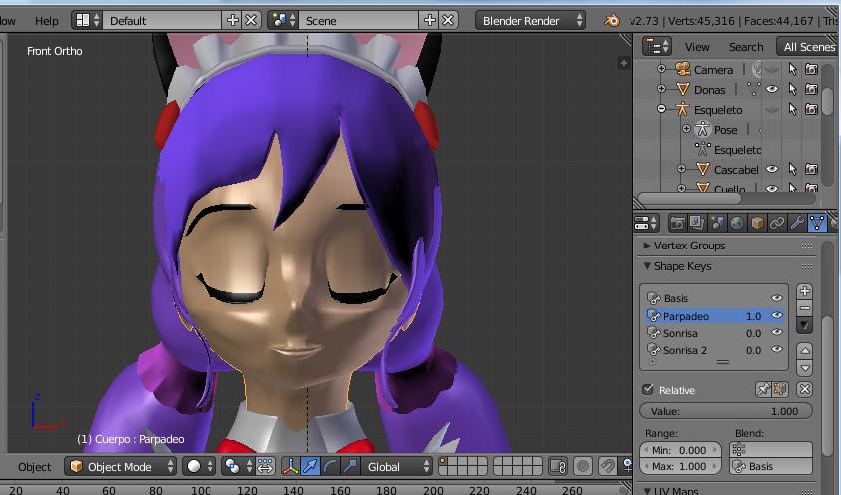Select the scale manipulator icon
841x495 pixels.
[350, 466]
